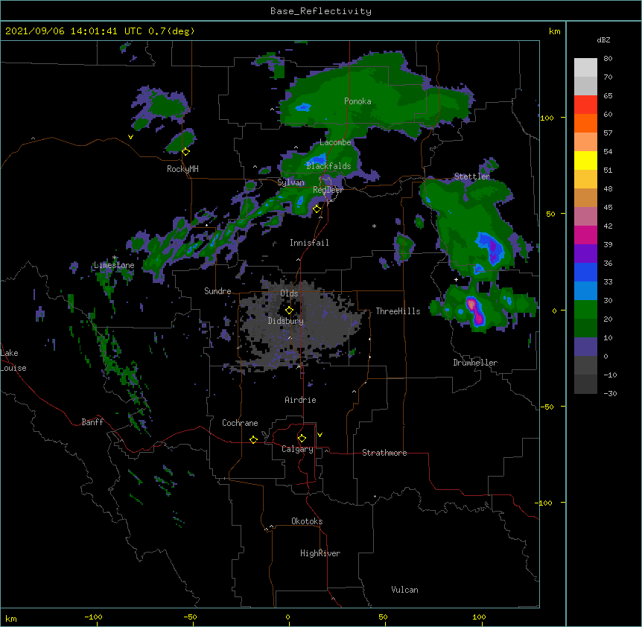Select the magenta 39-42 dBZ legend band
The height and width of the screenshot is (627, 642).
click(x=585, y=235)
